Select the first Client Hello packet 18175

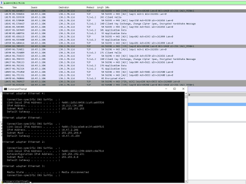(x=82, y=17)
